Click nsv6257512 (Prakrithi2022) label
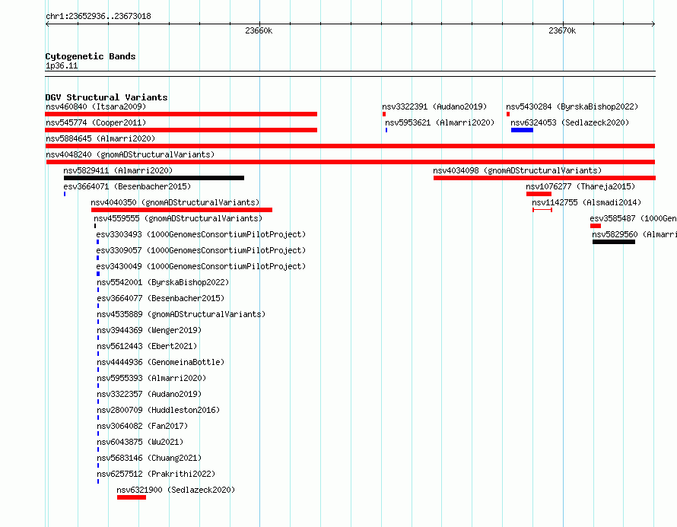The height and width of the screenshot is (527, 677). (x=156, y=474)
